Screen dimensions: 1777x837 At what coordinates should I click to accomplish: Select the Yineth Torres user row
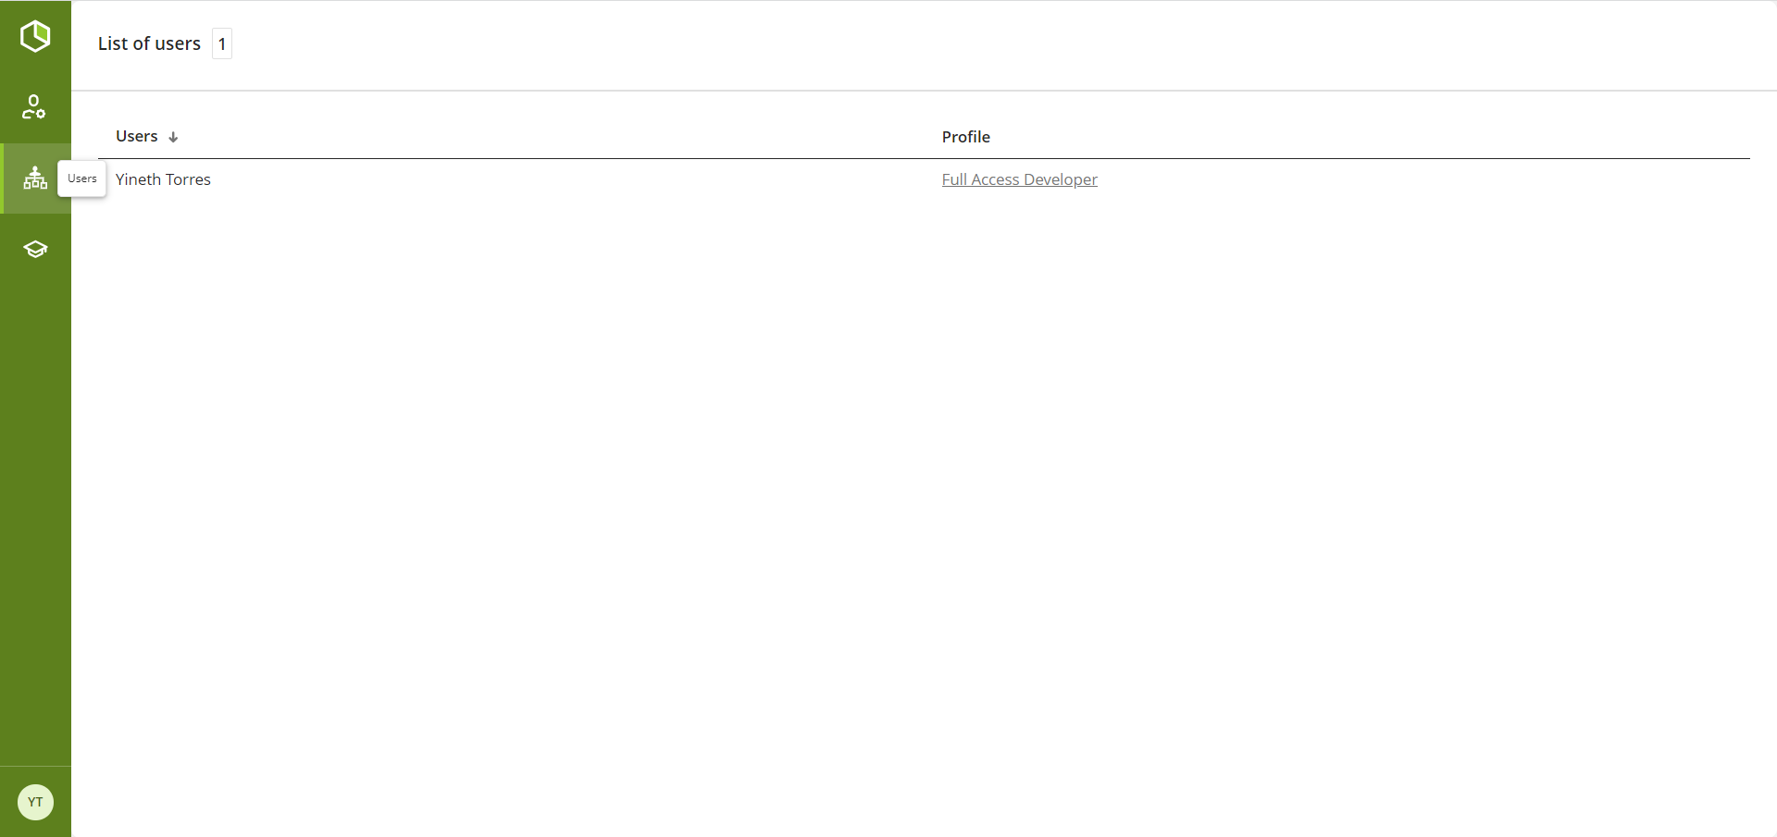[924, 179]
